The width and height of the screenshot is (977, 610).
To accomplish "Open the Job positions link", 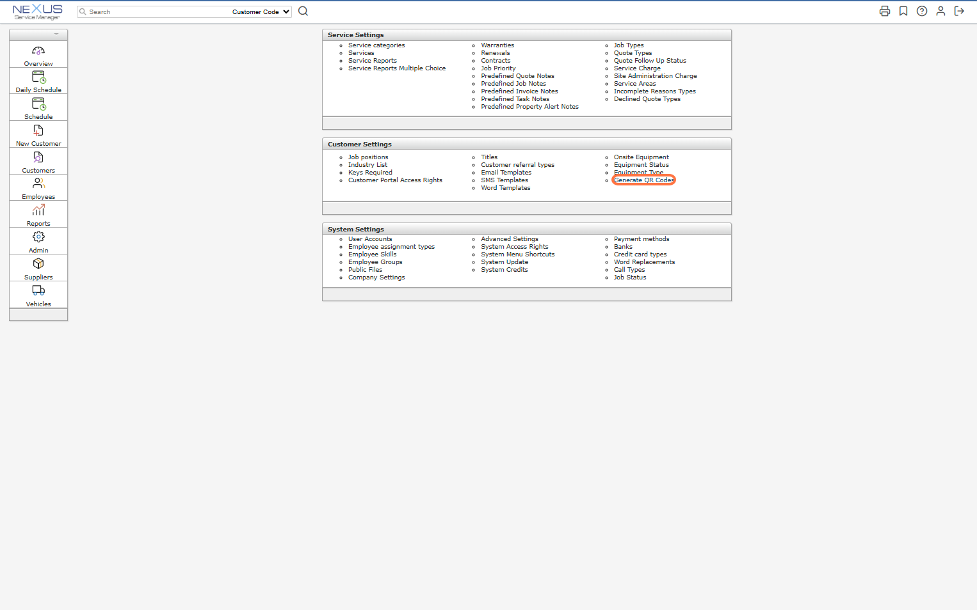I will [368, 157].
